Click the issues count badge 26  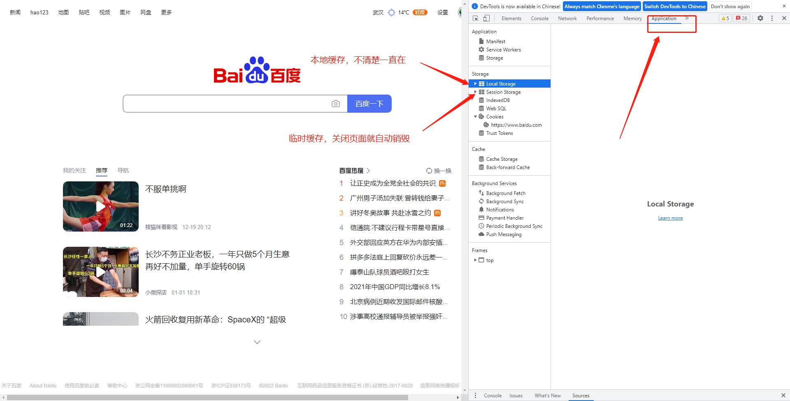(741, 19)
